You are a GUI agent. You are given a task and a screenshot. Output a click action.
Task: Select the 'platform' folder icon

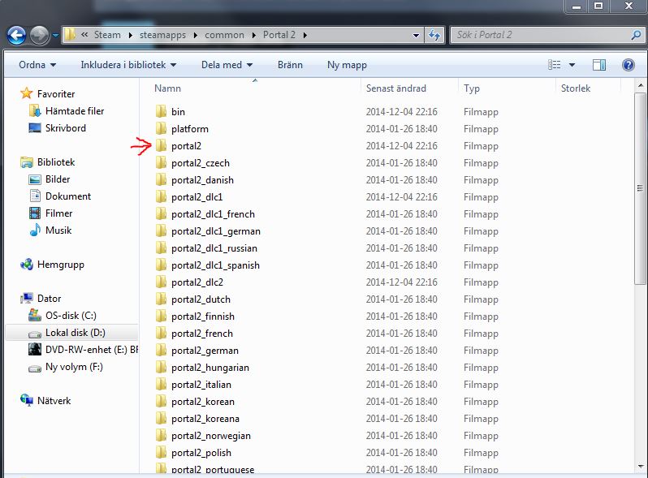161,128
